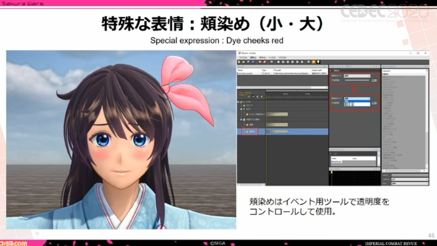Click the opacity slider in the upper box
This screenshot has height=246, width=437.
tap(356, 80)
